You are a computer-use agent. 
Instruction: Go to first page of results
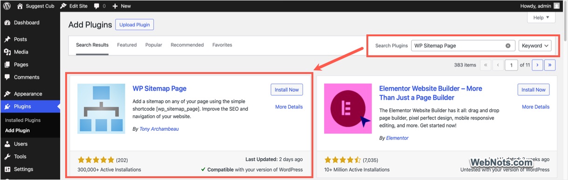pos(486,65)
